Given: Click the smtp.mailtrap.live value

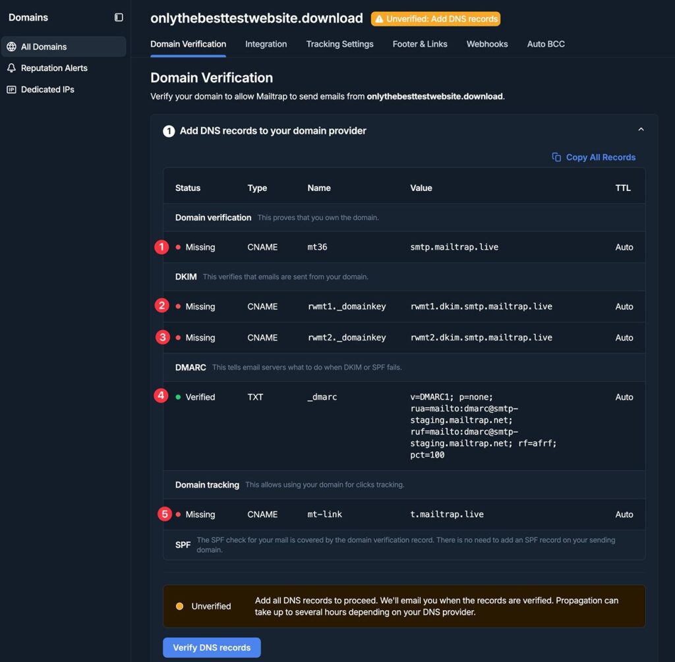Looking at the screenshot, I should click(x=454, y=247).
